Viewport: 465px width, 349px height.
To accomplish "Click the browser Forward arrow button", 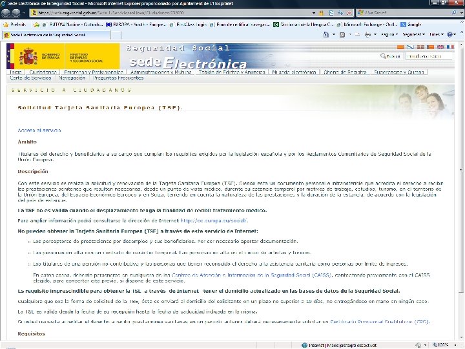I will coord(16,13).
